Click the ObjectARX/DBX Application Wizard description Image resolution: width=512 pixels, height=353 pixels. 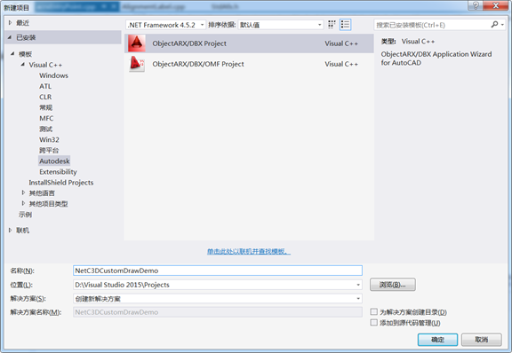[436, 59]
